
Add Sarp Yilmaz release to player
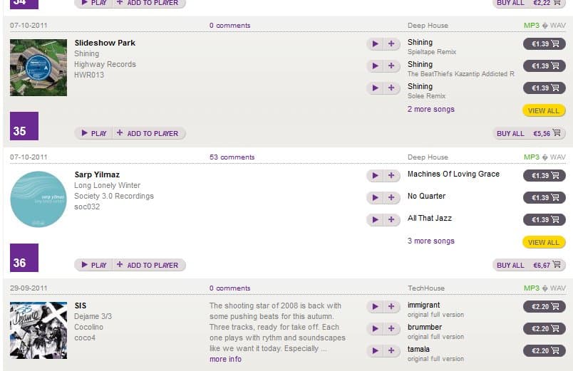[x=149, y=265]
